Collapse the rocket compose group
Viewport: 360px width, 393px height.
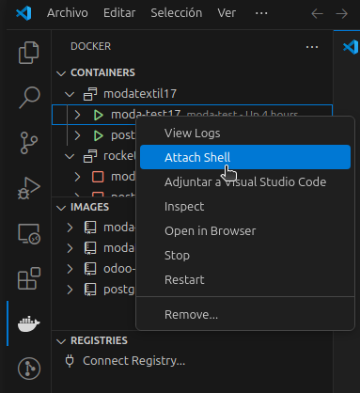click(x=70, y=156)
